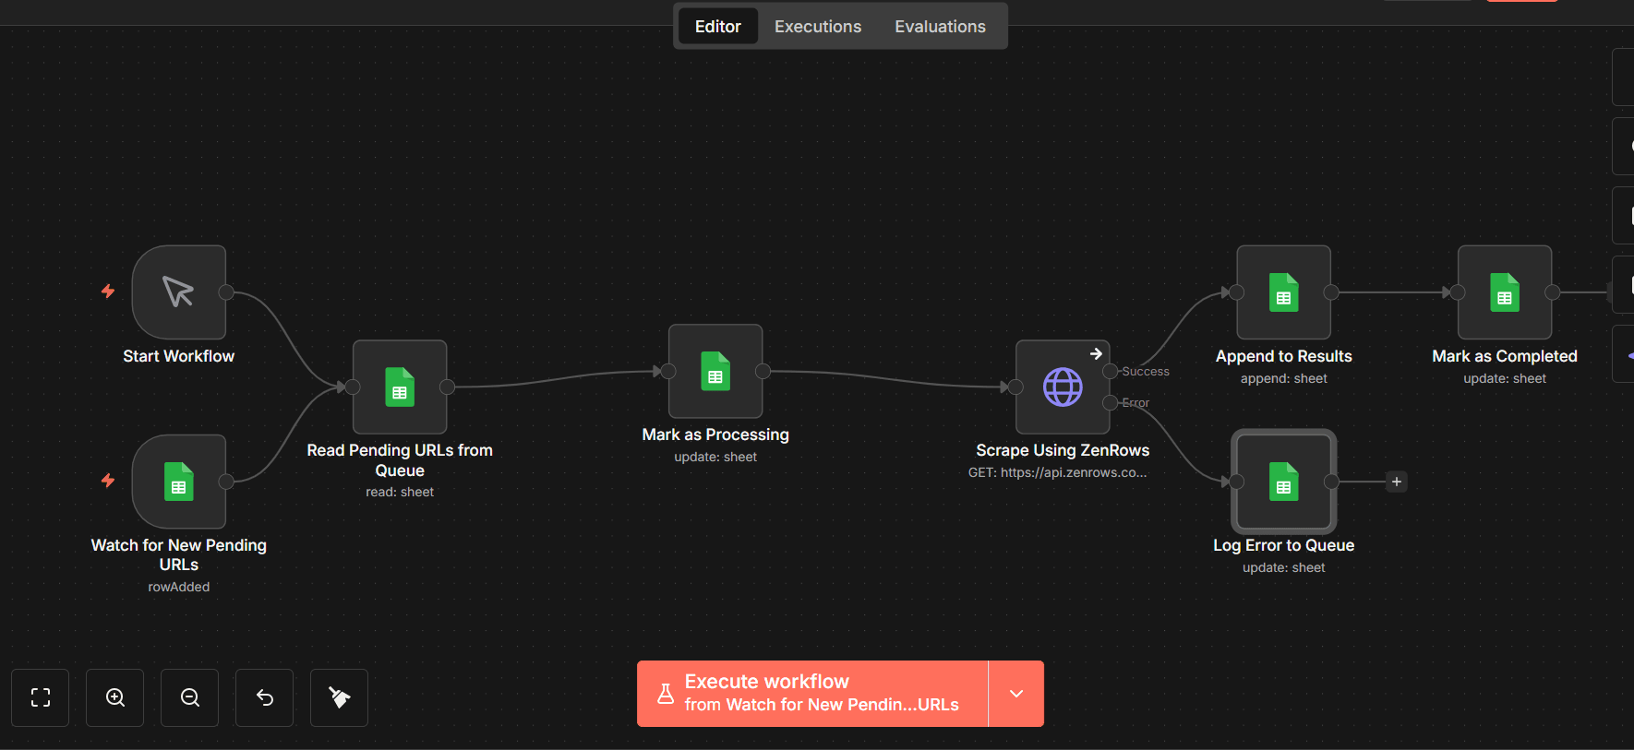Click the Mark as Processing label

(x=715, y=435)
